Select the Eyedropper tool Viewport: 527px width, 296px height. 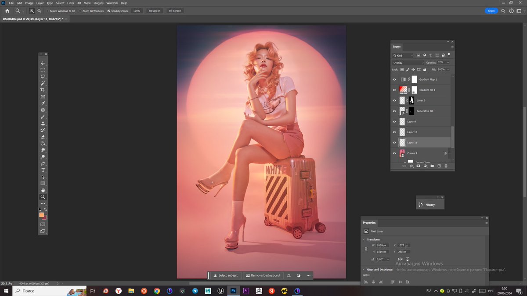(x=43, y=103)
